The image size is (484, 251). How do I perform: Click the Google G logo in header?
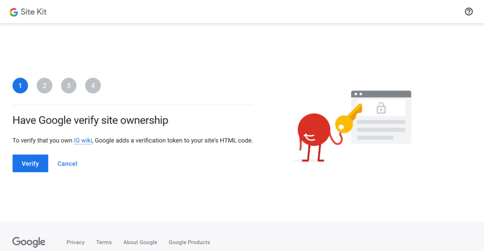14,12
